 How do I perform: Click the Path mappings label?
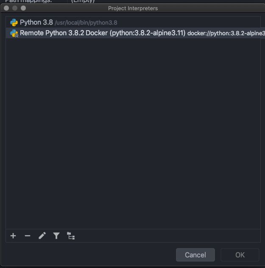(x=28, y=1)
